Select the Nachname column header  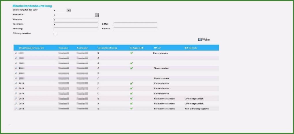tap(82, 48)
